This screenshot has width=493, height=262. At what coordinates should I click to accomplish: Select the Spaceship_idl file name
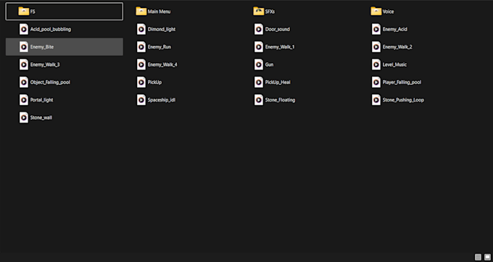[x=162, y=100]
